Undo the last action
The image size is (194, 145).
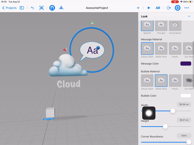point(32,8)
